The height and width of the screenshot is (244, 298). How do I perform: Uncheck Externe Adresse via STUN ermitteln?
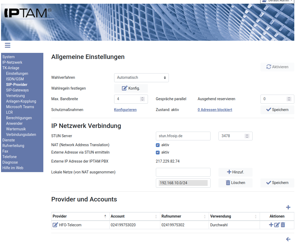click(x=158, y=152)
